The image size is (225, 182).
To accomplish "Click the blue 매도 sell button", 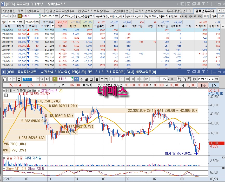I will (214, 85).
